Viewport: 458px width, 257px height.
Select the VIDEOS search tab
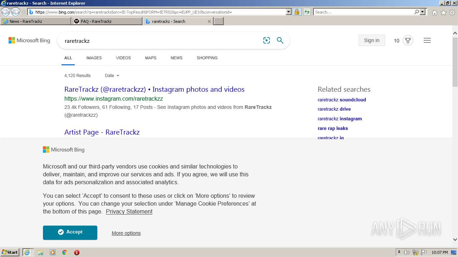coord(123,58)
